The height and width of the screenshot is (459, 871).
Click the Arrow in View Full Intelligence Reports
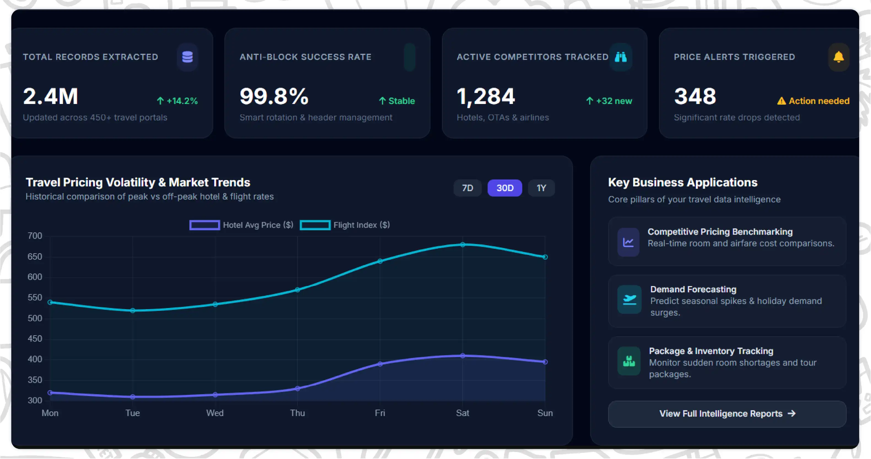pos(791,414)
